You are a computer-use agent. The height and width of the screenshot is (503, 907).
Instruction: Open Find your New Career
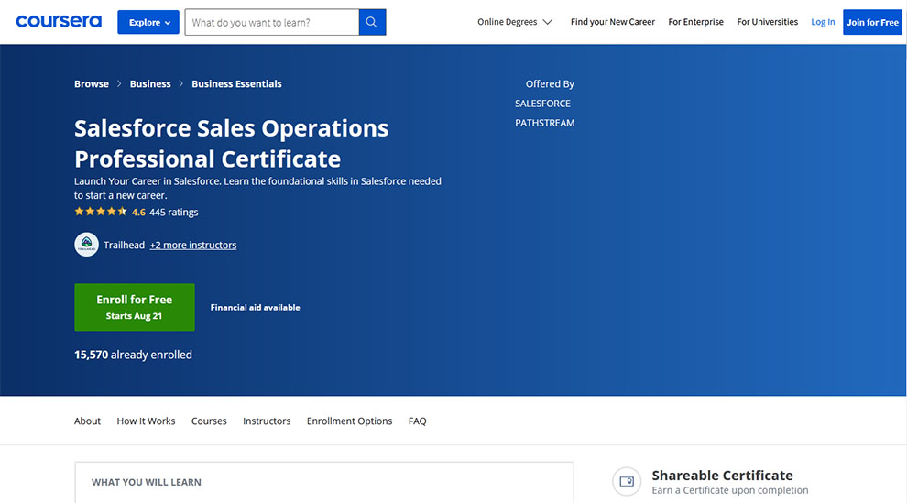[613, 22]
